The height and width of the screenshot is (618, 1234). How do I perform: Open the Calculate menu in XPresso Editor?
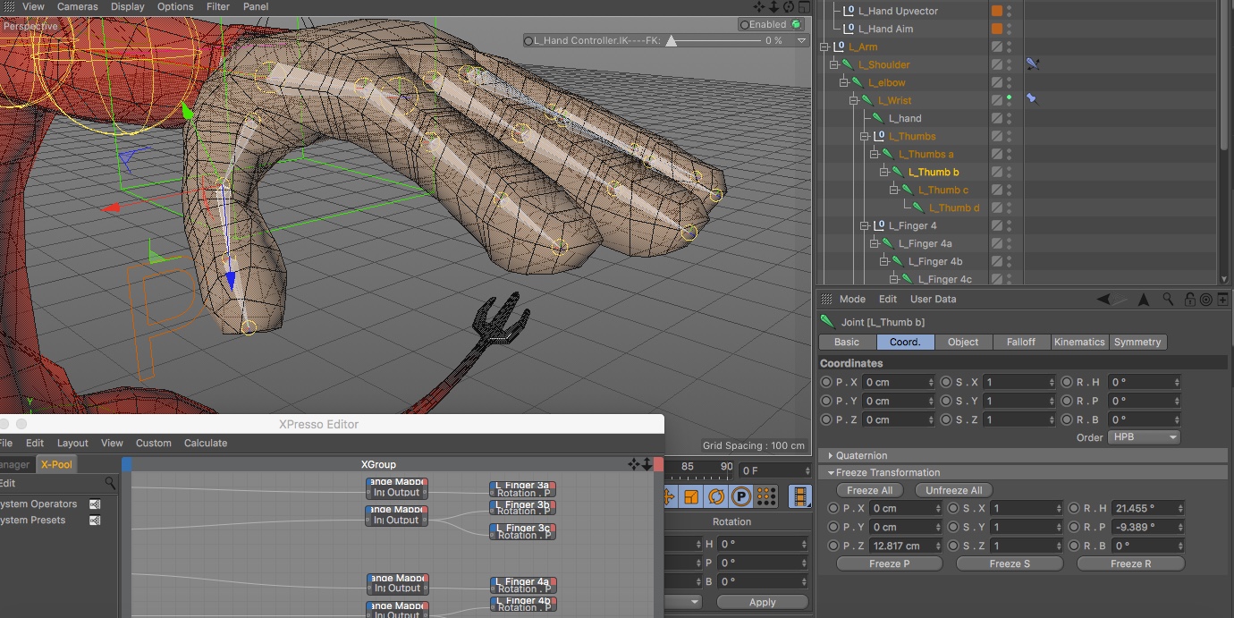tap(206, 443)
